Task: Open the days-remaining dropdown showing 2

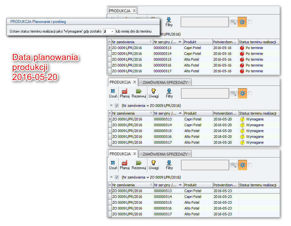Action: [112, 32]
